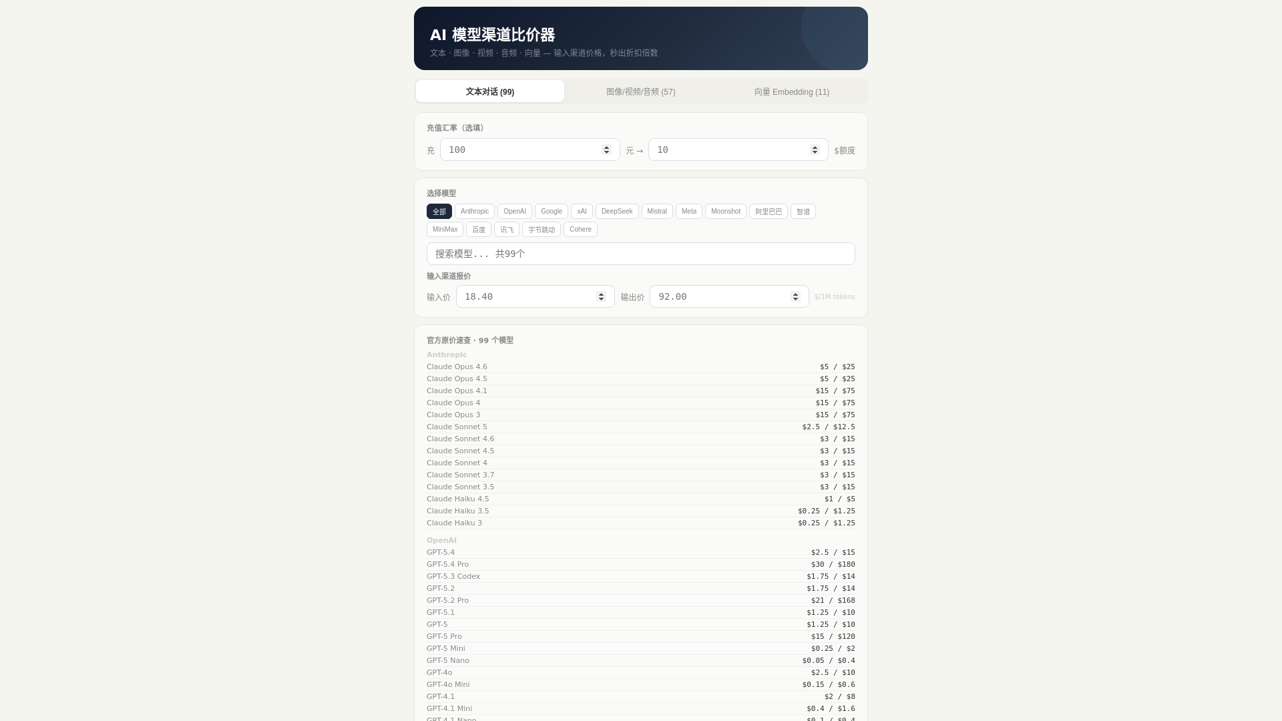Select the Claude Sonnet 4 row
Screen dimensions: 1282x721
click(641, 463)
